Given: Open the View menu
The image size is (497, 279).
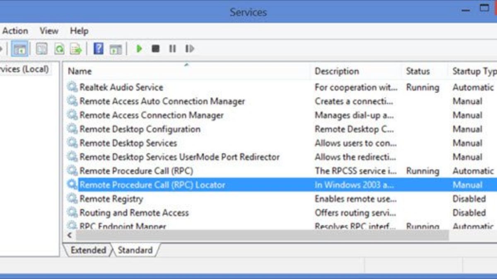Looking at the screenshot, I should click(x=49, y=31).
